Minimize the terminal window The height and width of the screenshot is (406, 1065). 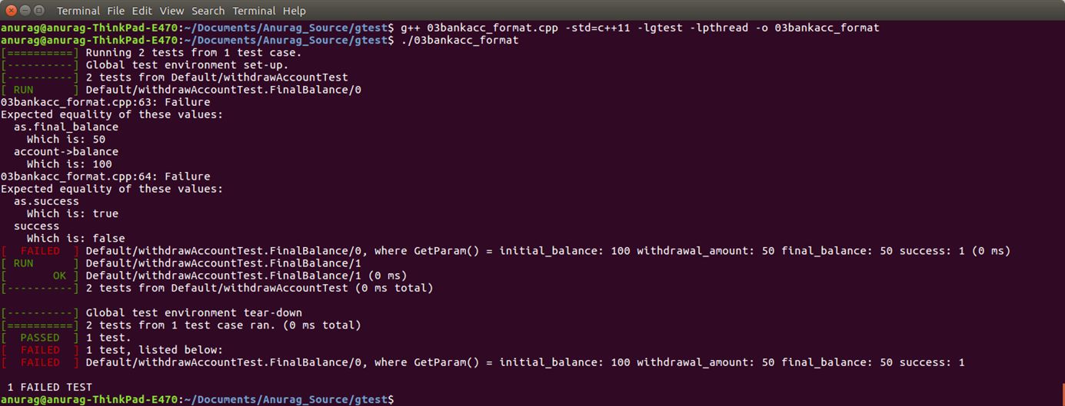pyautogui.click(x=25, y=11)
